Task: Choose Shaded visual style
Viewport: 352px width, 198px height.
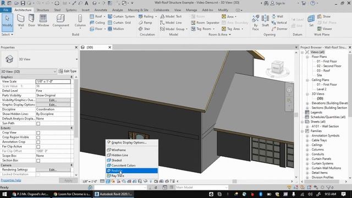Action: point(132,160)
